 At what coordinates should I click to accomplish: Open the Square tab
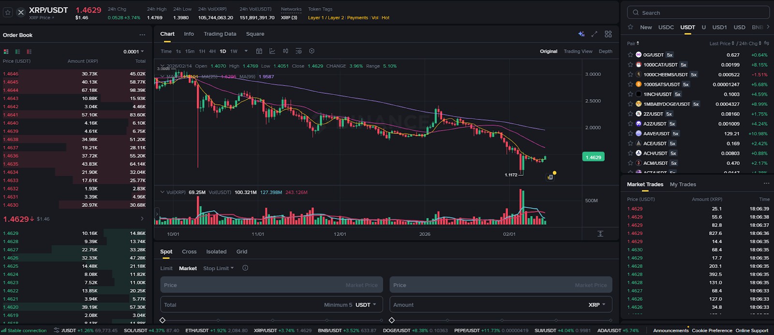click(255, 34)
